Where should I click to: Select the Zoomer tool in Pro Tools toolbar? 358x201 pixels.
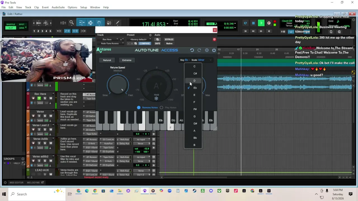click(x=72, y=23)
